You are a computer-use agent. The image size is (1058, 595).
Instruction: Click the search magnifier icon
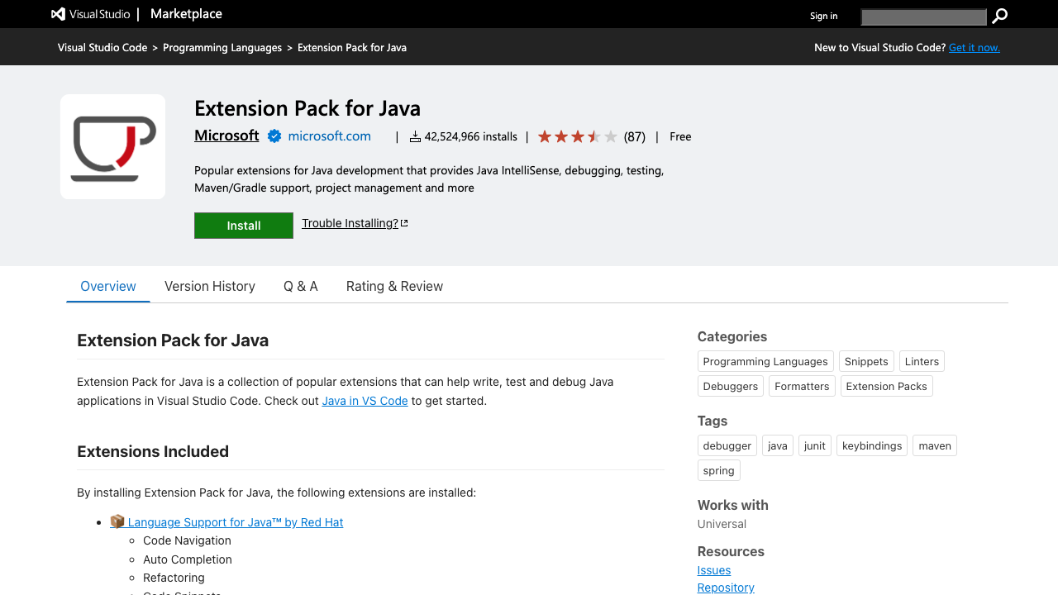click(999, 17)
